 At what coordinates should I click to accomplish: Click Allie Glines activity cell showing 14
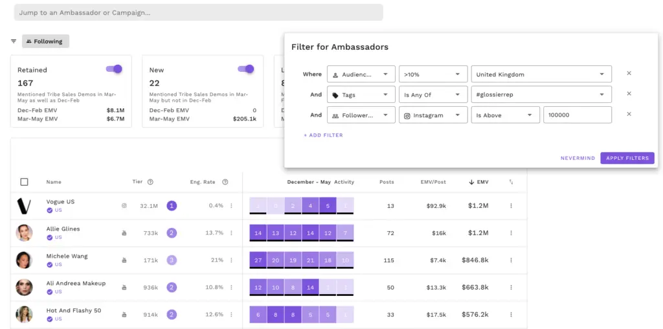coord(258,233)
